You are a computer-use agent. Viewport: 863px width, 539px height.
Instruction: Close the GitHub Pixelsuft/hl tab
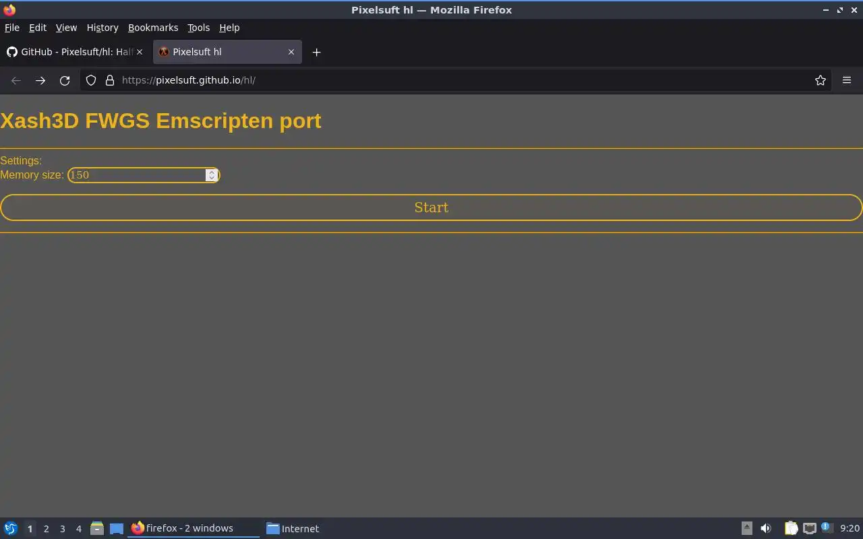tap(140, 52)
